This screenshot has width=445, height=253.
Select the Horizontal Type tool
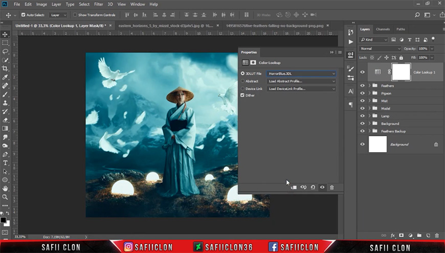(x=5, y=163)
